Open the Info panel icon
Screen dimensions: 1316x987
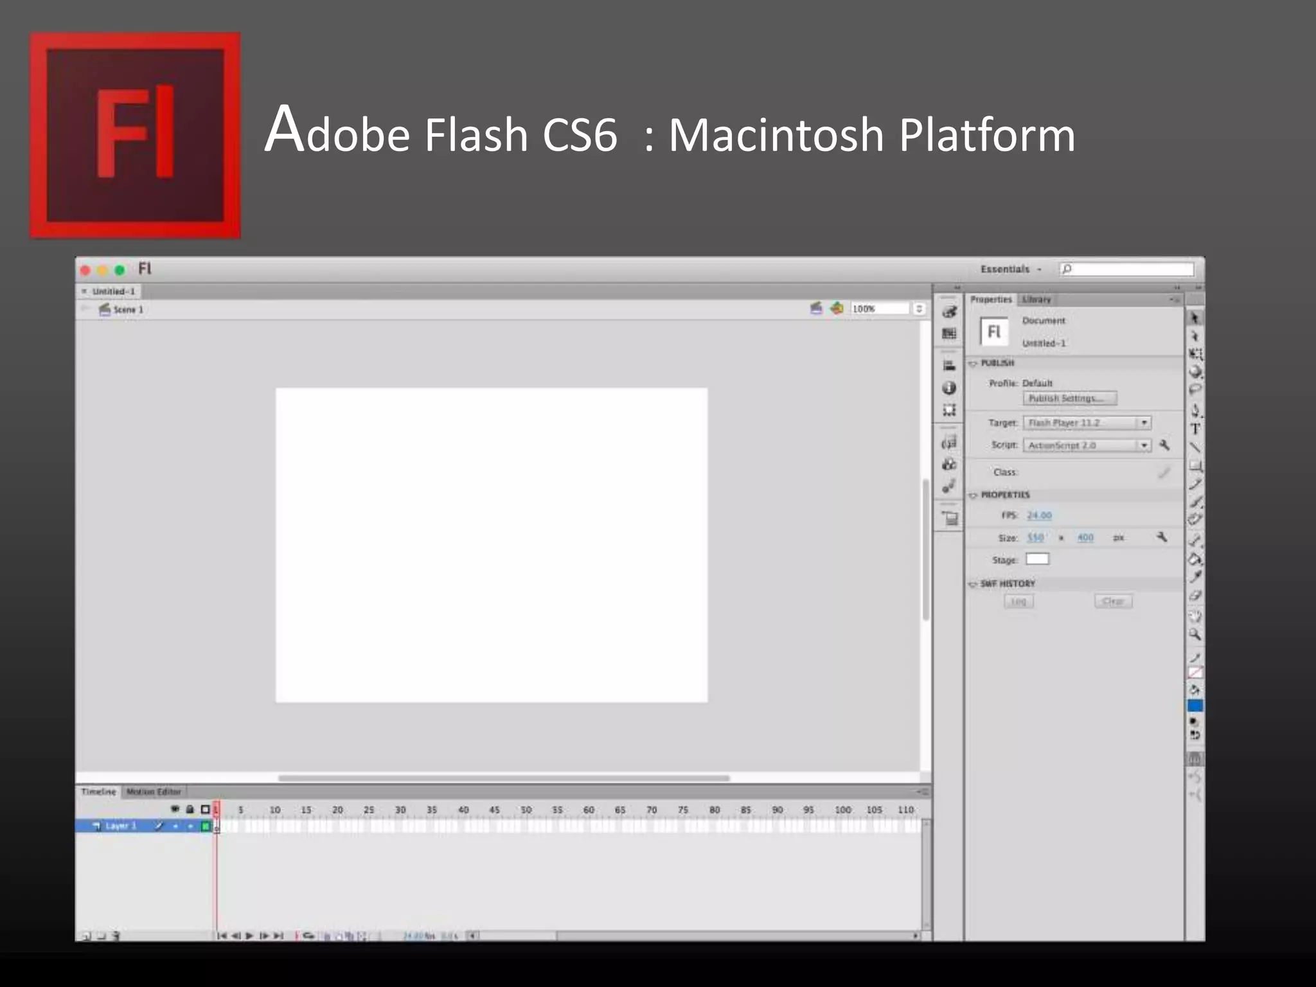pyautogui.click(x=949, y=388)
